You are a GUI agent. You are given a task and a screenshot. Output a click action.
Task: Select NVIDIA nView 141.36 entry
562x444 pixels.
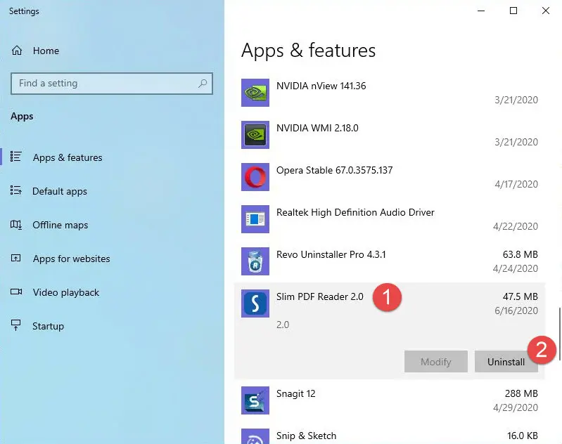390,93
